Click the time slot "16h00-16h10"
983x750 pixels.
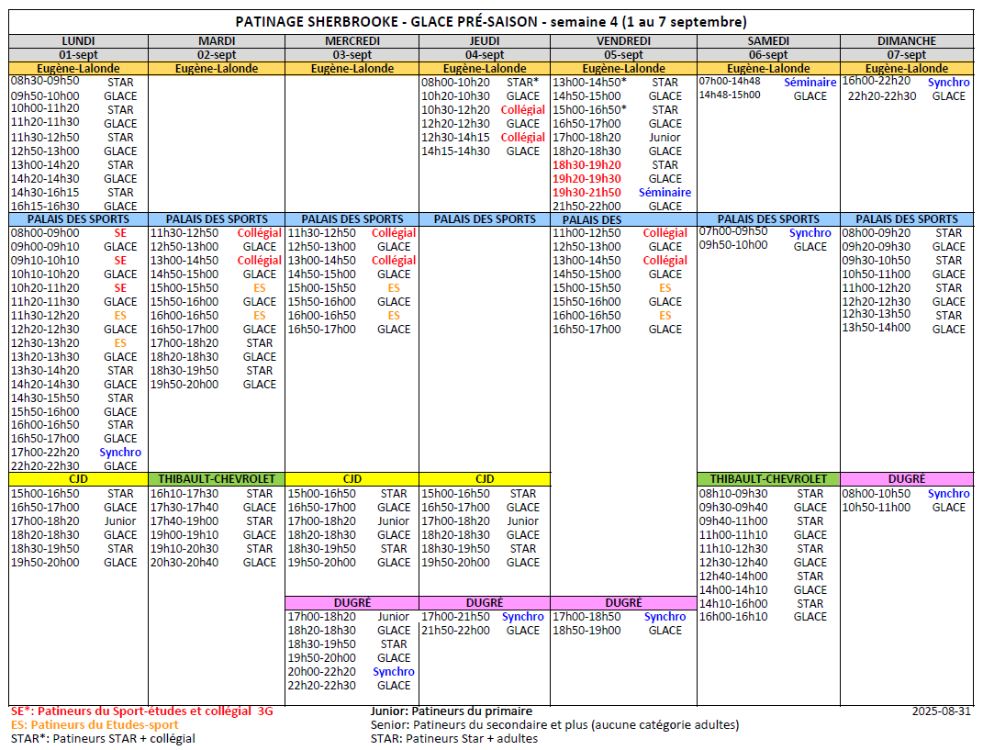[x=733, y=617]
